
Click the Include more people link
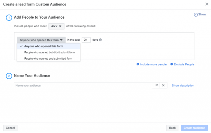pos(153,64)
